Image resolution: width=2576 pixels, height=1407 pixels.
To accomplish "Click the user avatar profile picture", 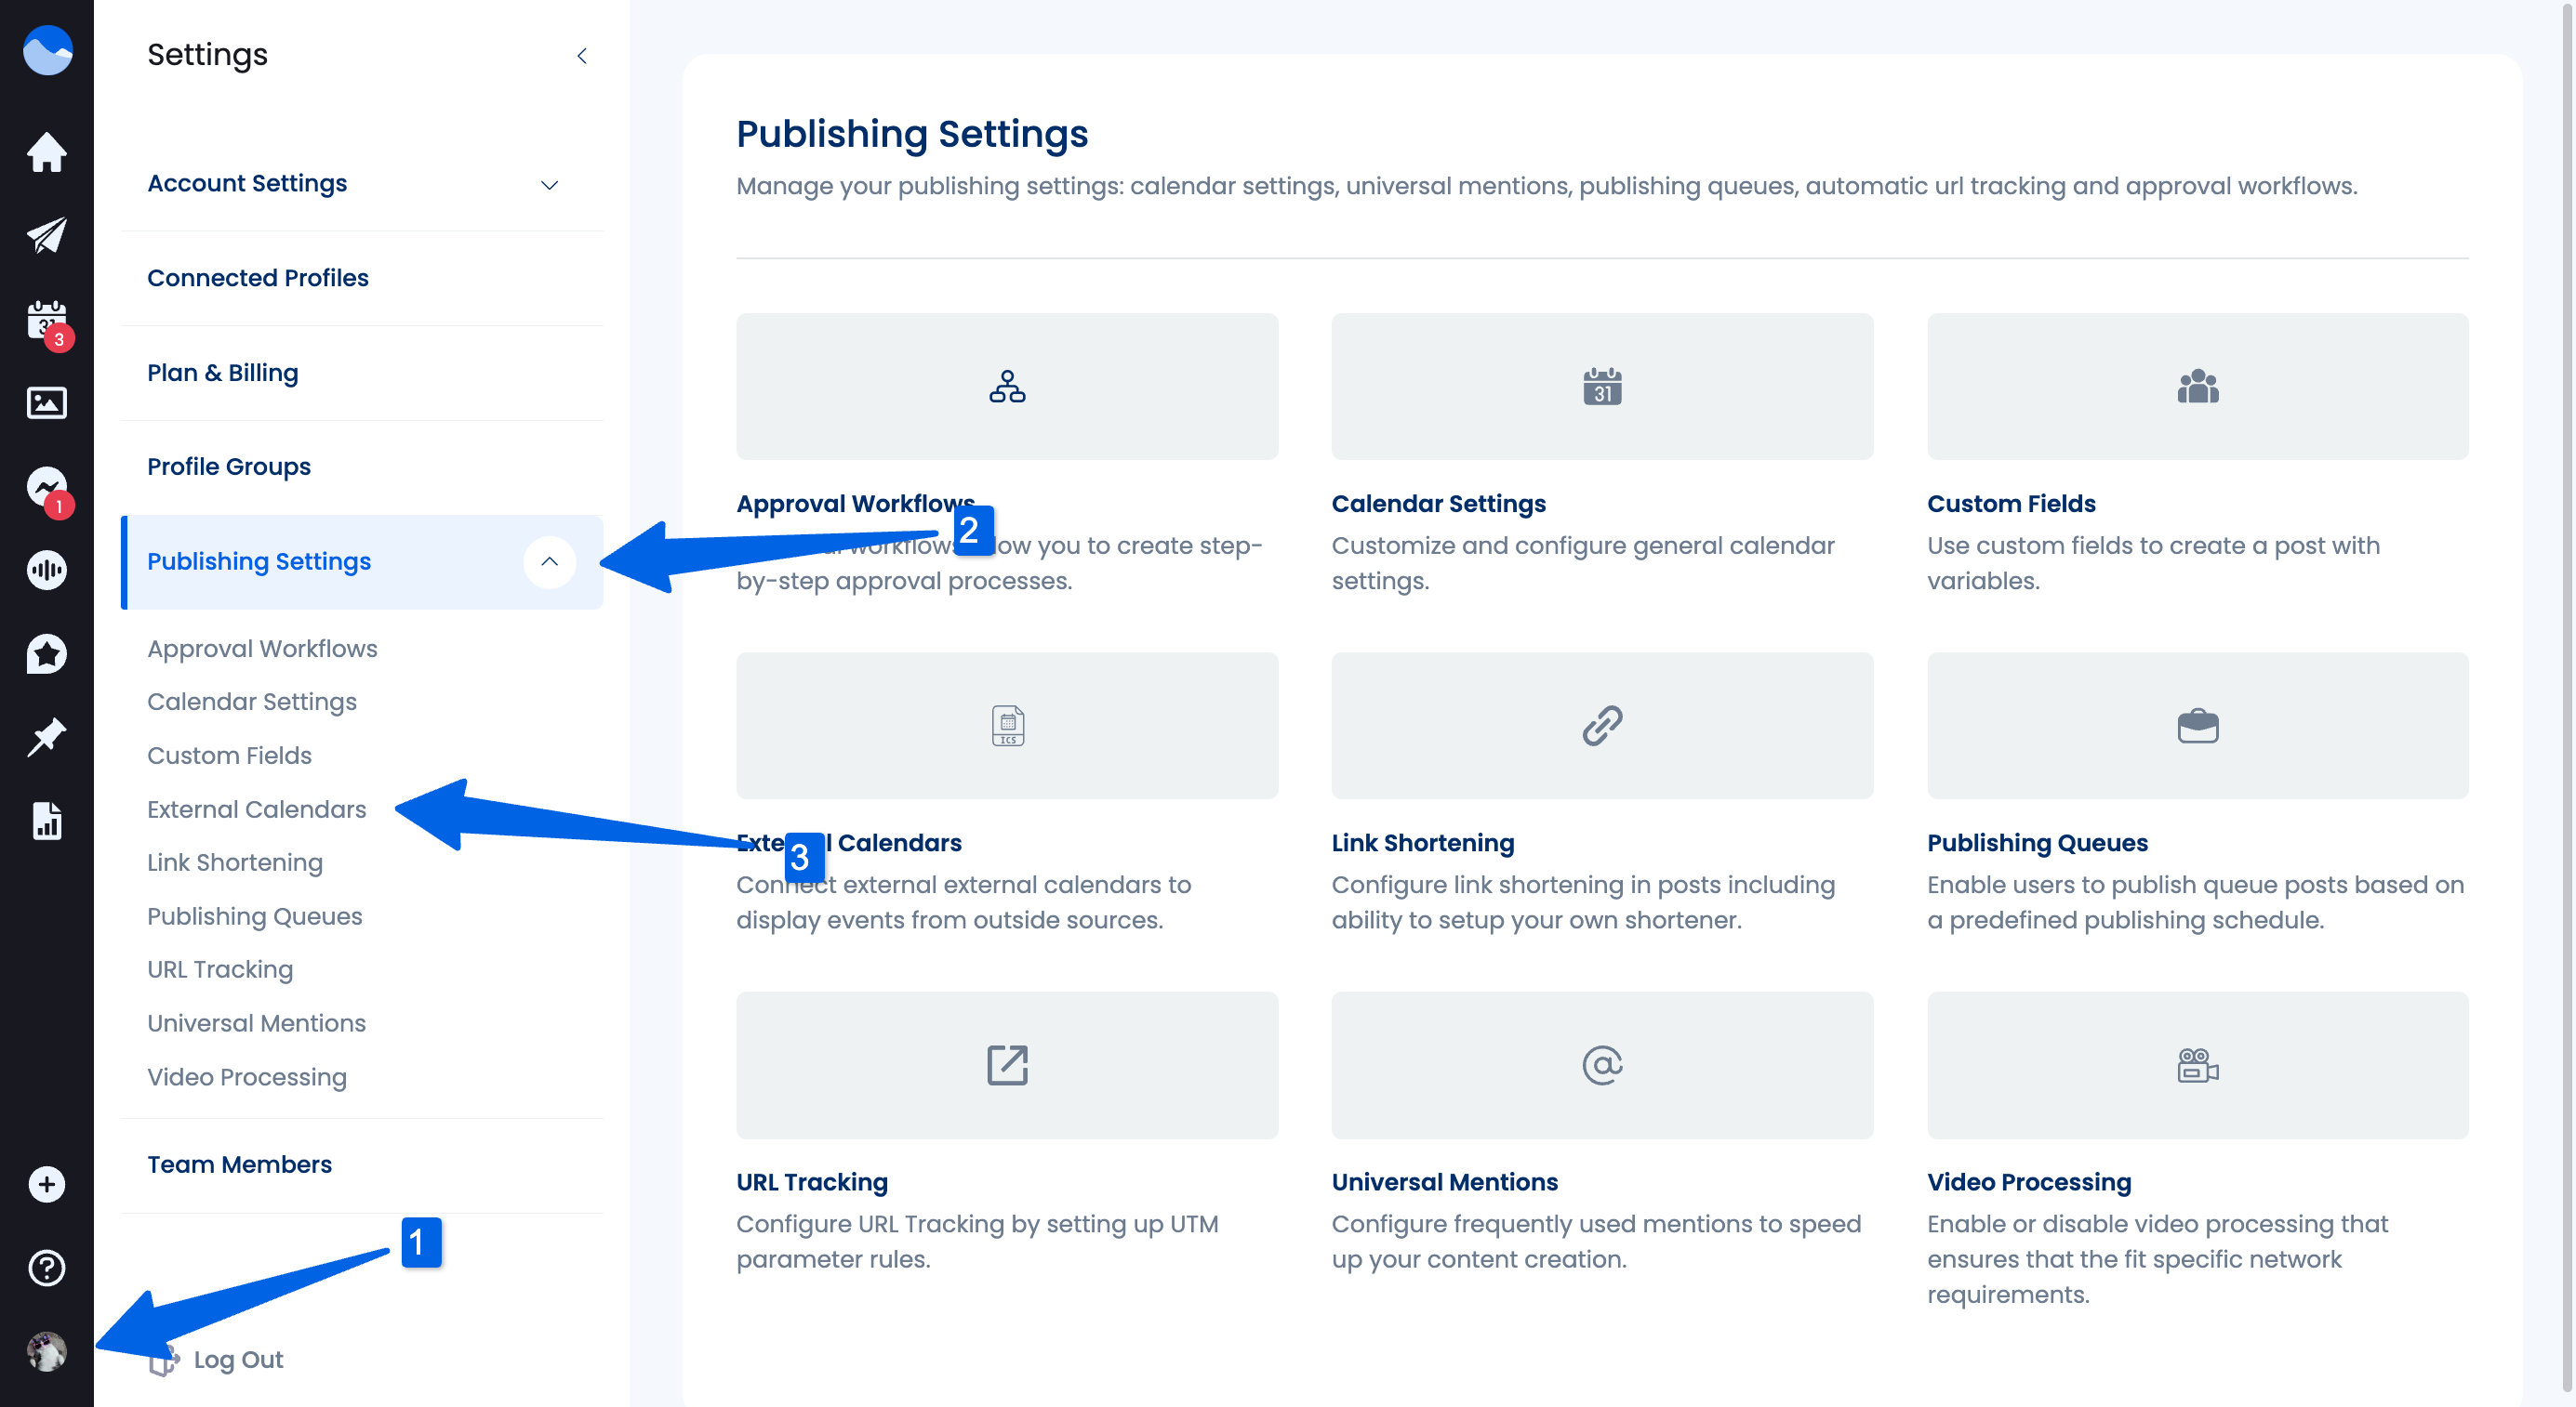I will coord(46,1352).
